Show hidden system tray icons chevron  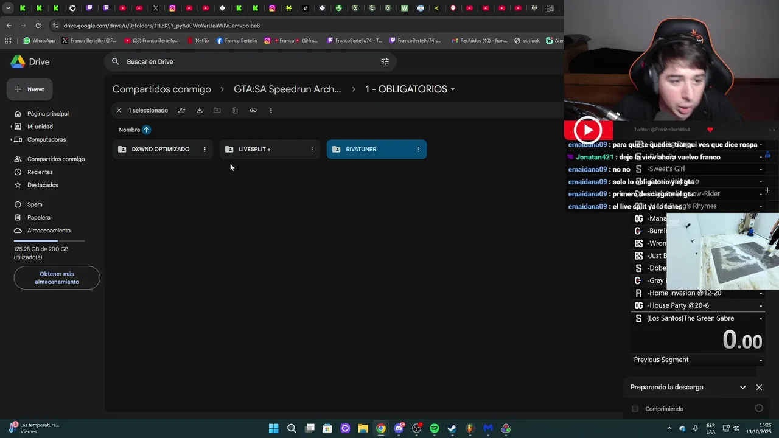click(x=669, y=428)
